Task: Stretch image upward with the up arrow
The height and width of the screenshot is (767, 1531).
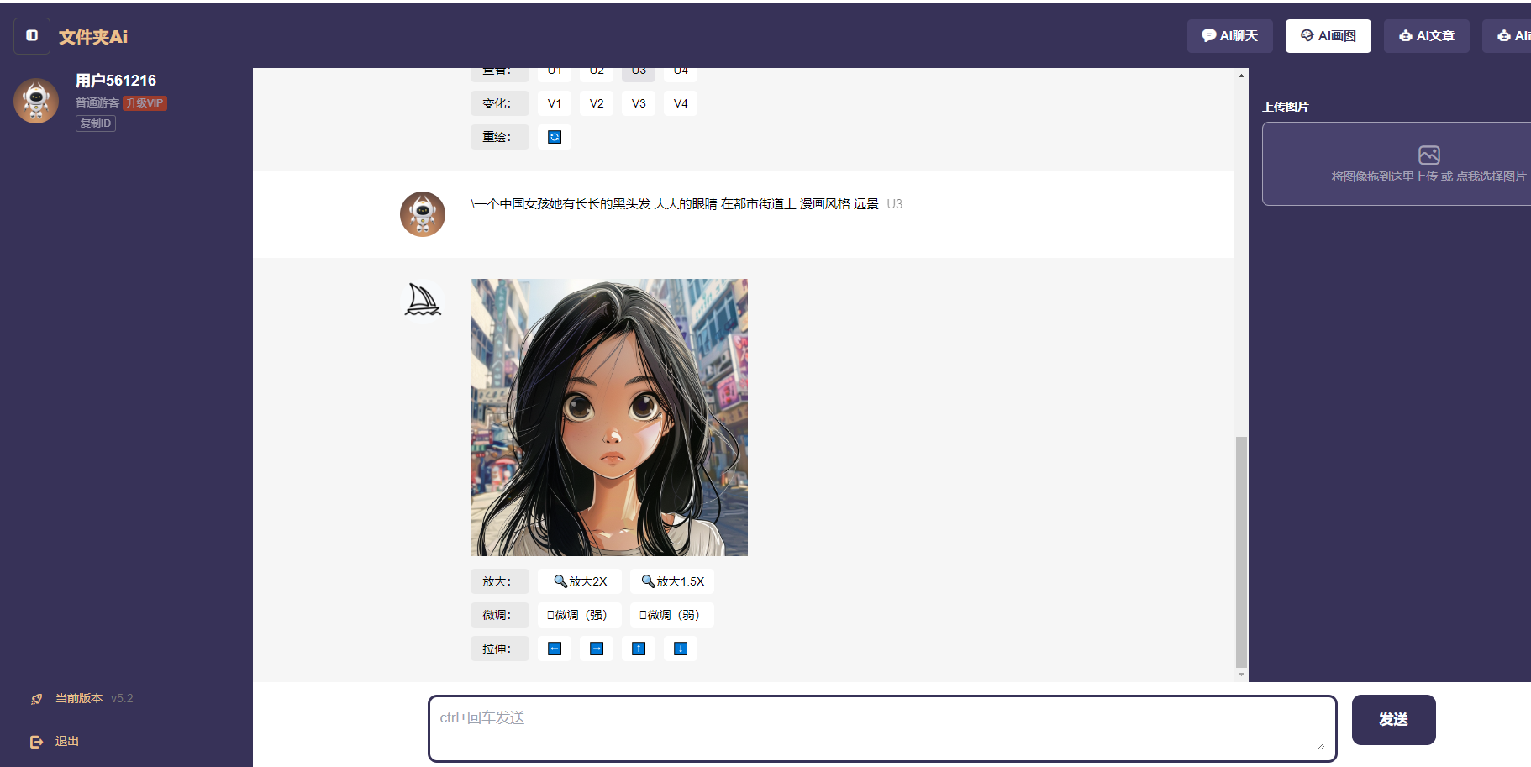Action: tap(639, 649)
